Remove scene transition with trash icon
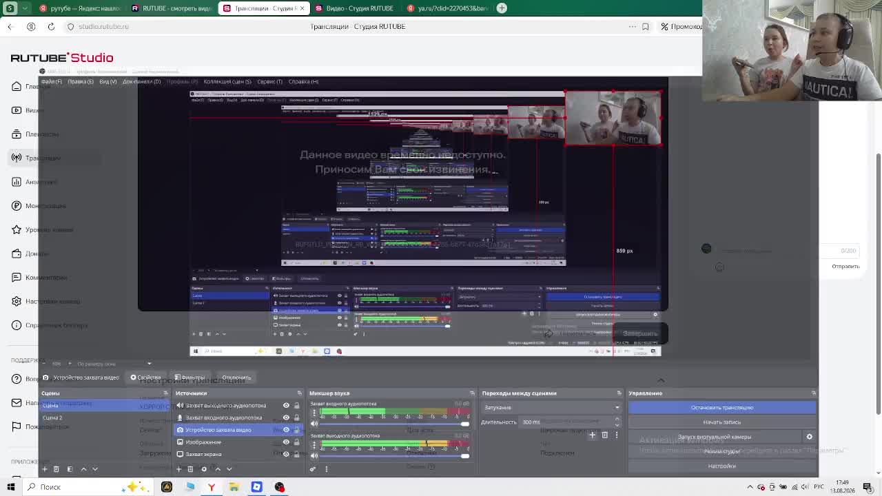Image resolution: width=882 pixels, height=496 pixels. (605, 435)
